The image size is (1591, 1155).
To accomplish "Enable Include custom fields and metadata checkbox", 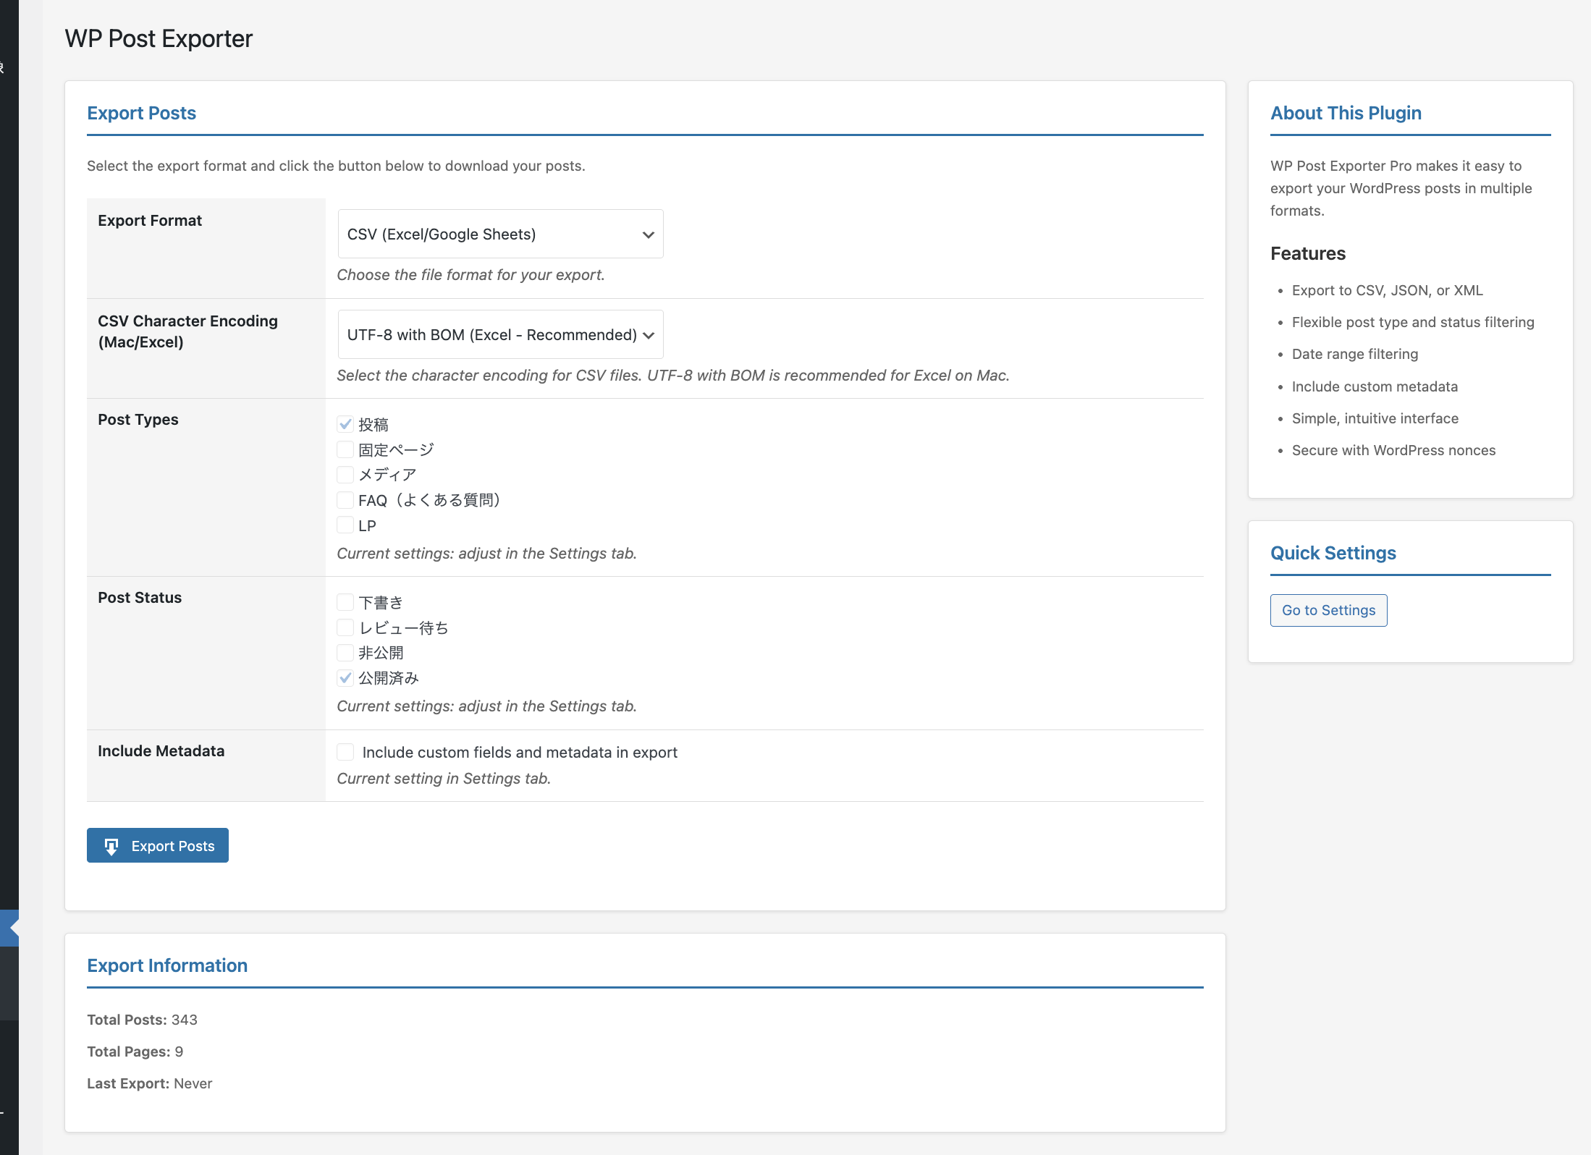I will pyautogui.click(x=345, y=752).
